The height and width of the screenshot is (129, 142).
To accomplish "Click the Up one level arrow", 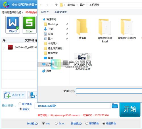I will click(x=56, y=5).
